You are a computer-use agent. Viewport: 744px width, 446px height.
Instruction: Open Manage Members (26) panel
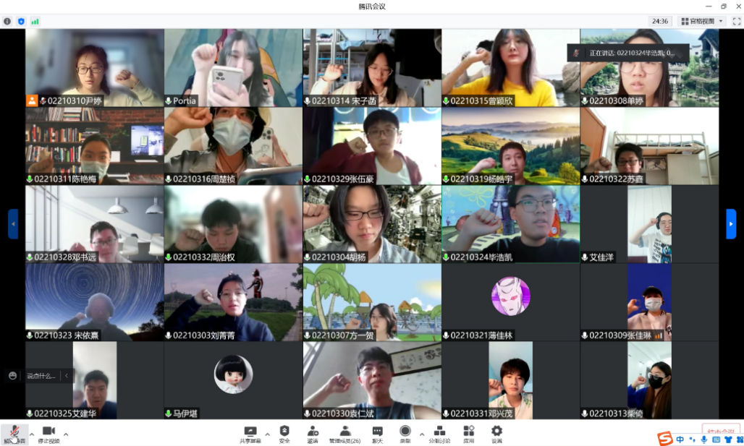344,432
